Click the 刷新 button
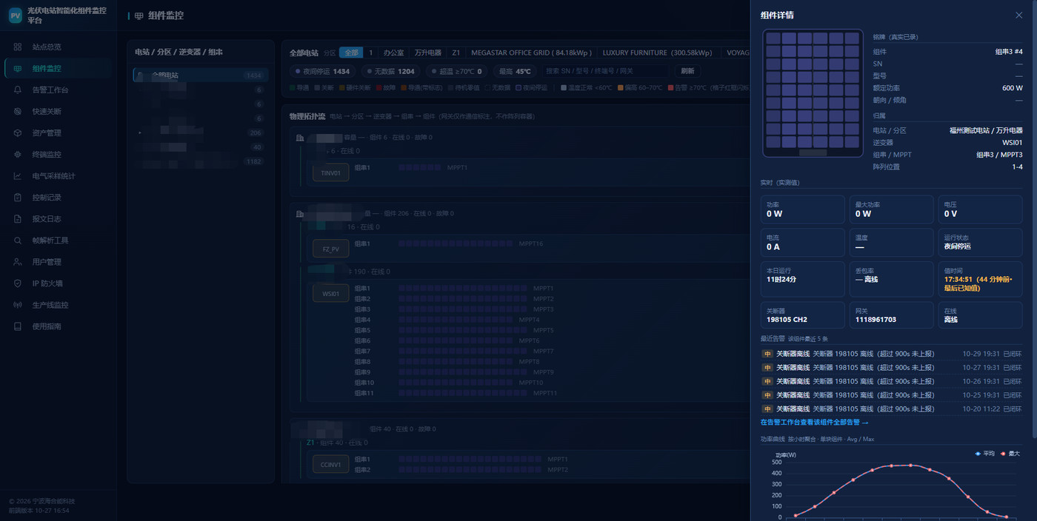 point(687,71)
